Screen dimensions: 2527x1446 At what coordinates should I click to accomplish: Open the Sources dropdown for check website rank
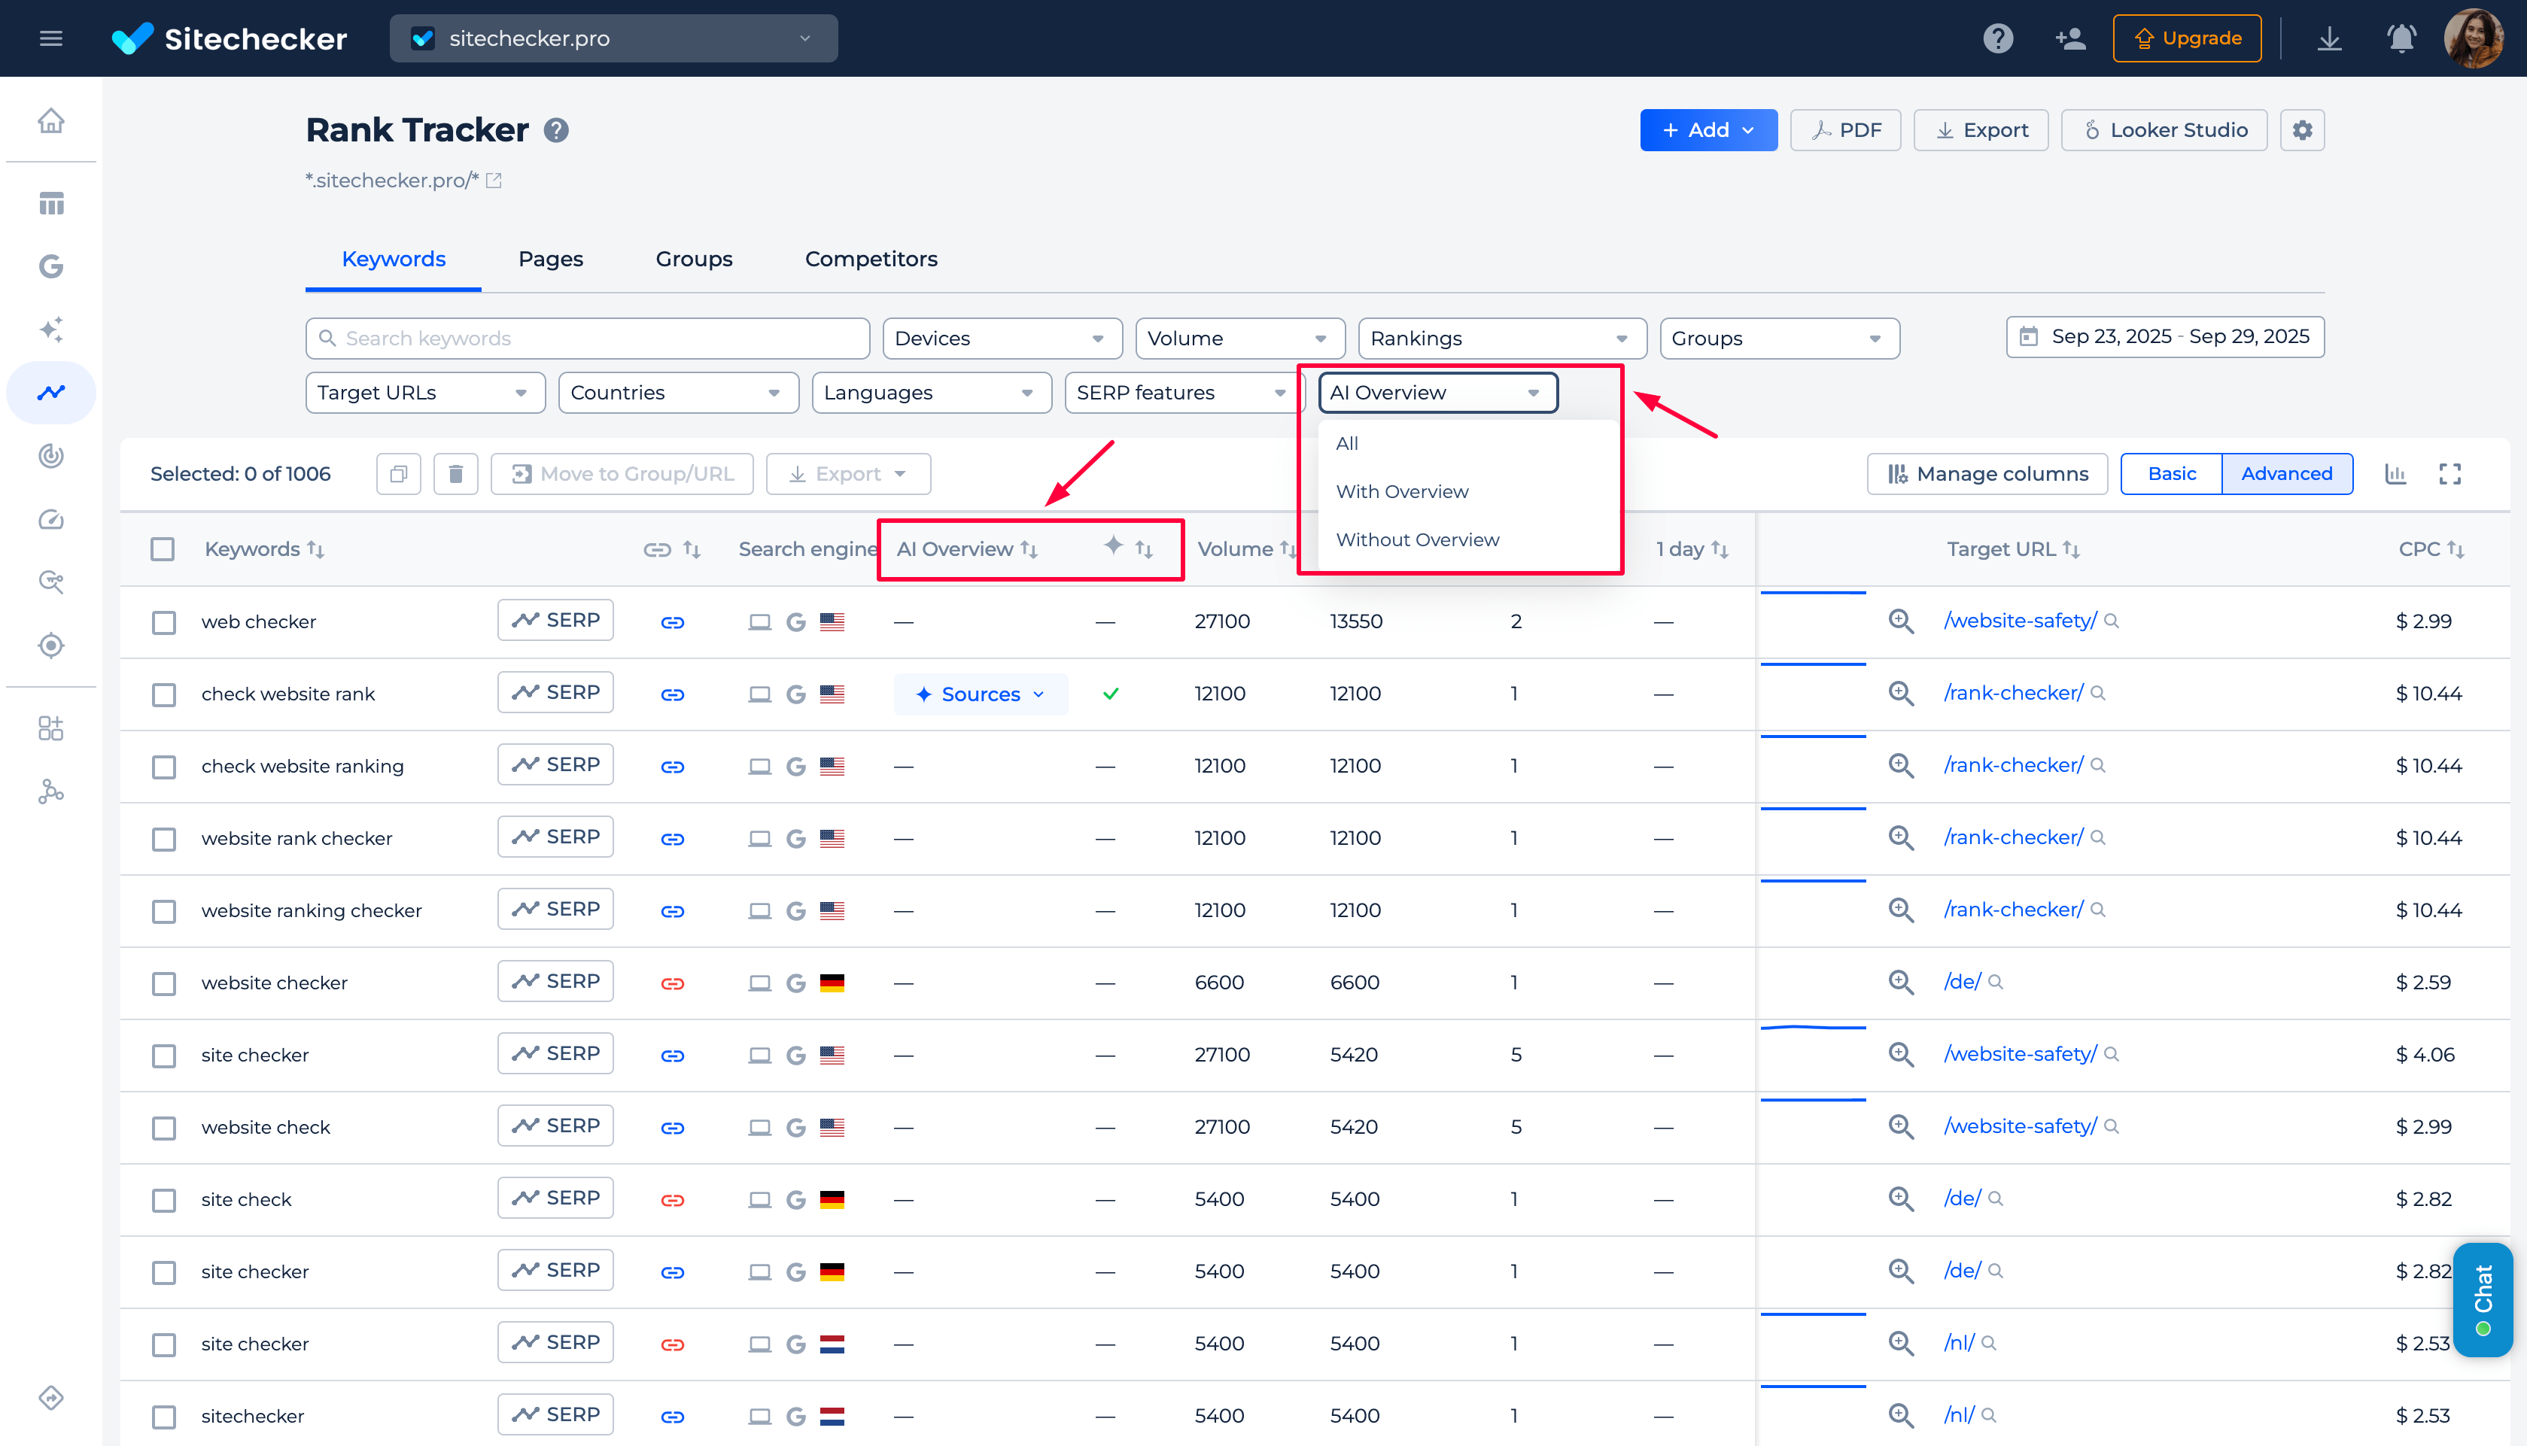coord(981,694)
